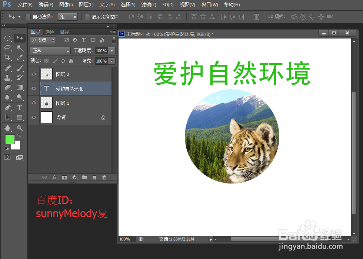Open tool preset picker arrow
Image resolution: width=363 pixels, height=259 pixels.
point(19,17)
